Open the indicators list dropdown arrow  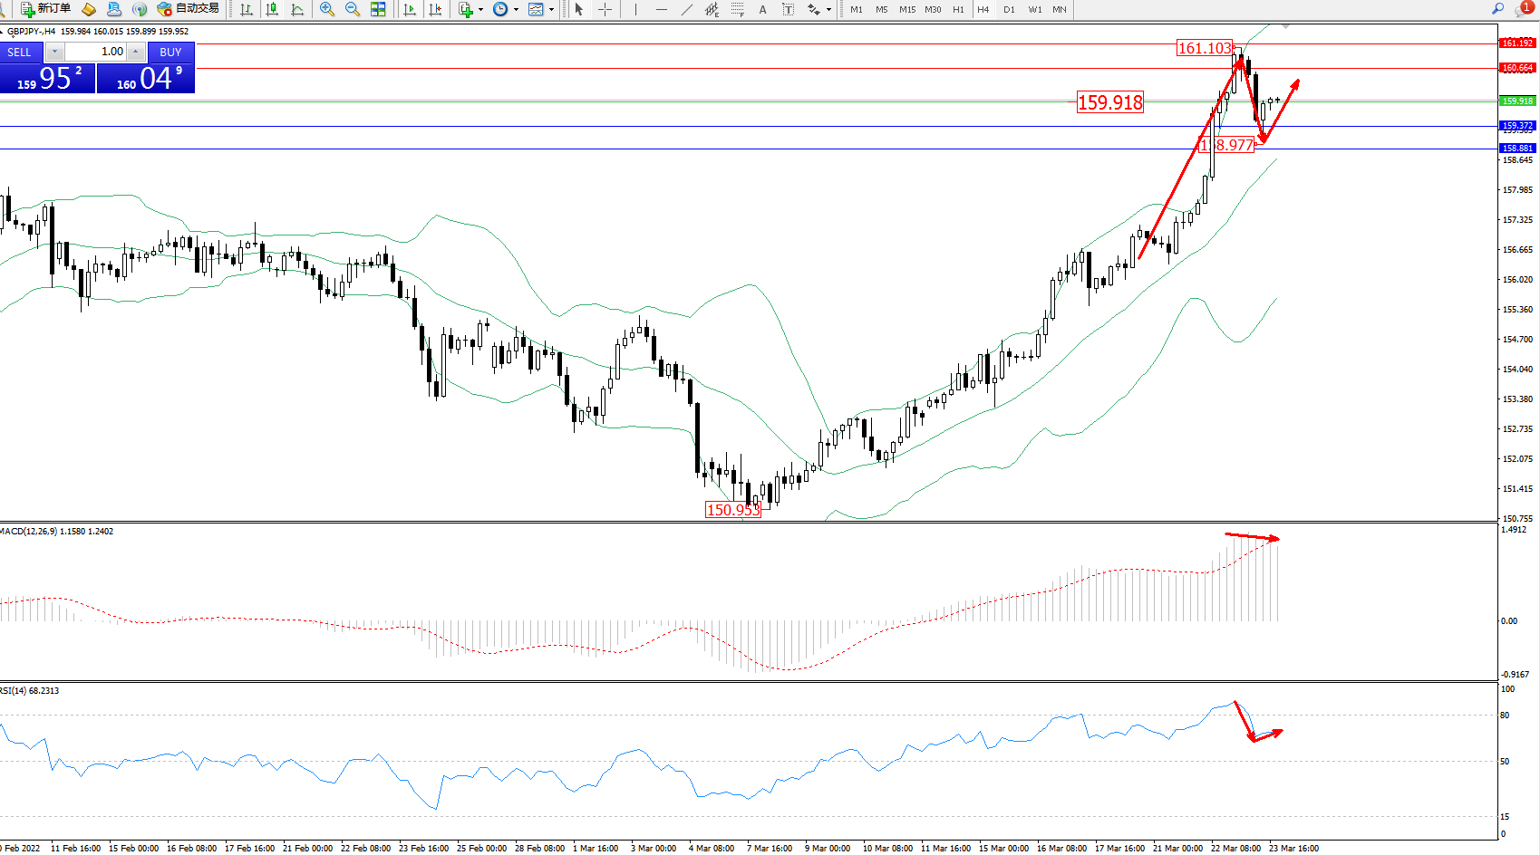(480, 10)
